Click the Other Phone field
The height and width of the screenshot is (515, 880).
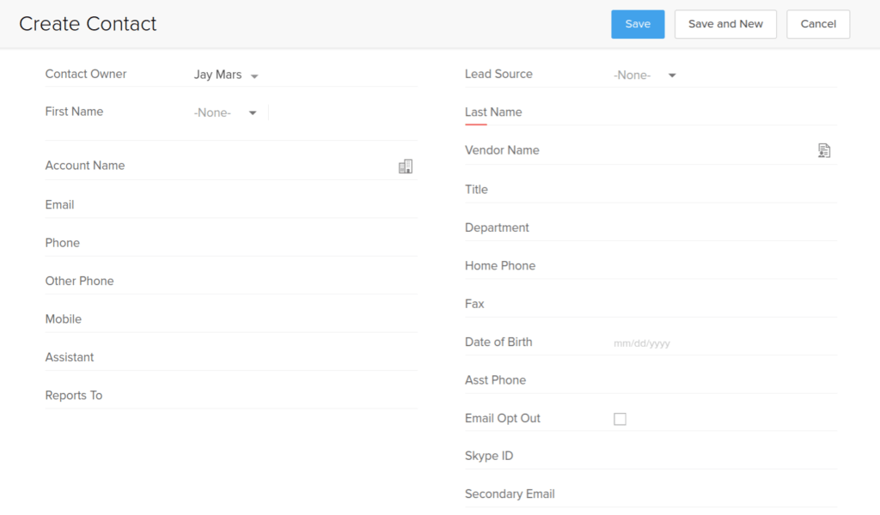305,282
